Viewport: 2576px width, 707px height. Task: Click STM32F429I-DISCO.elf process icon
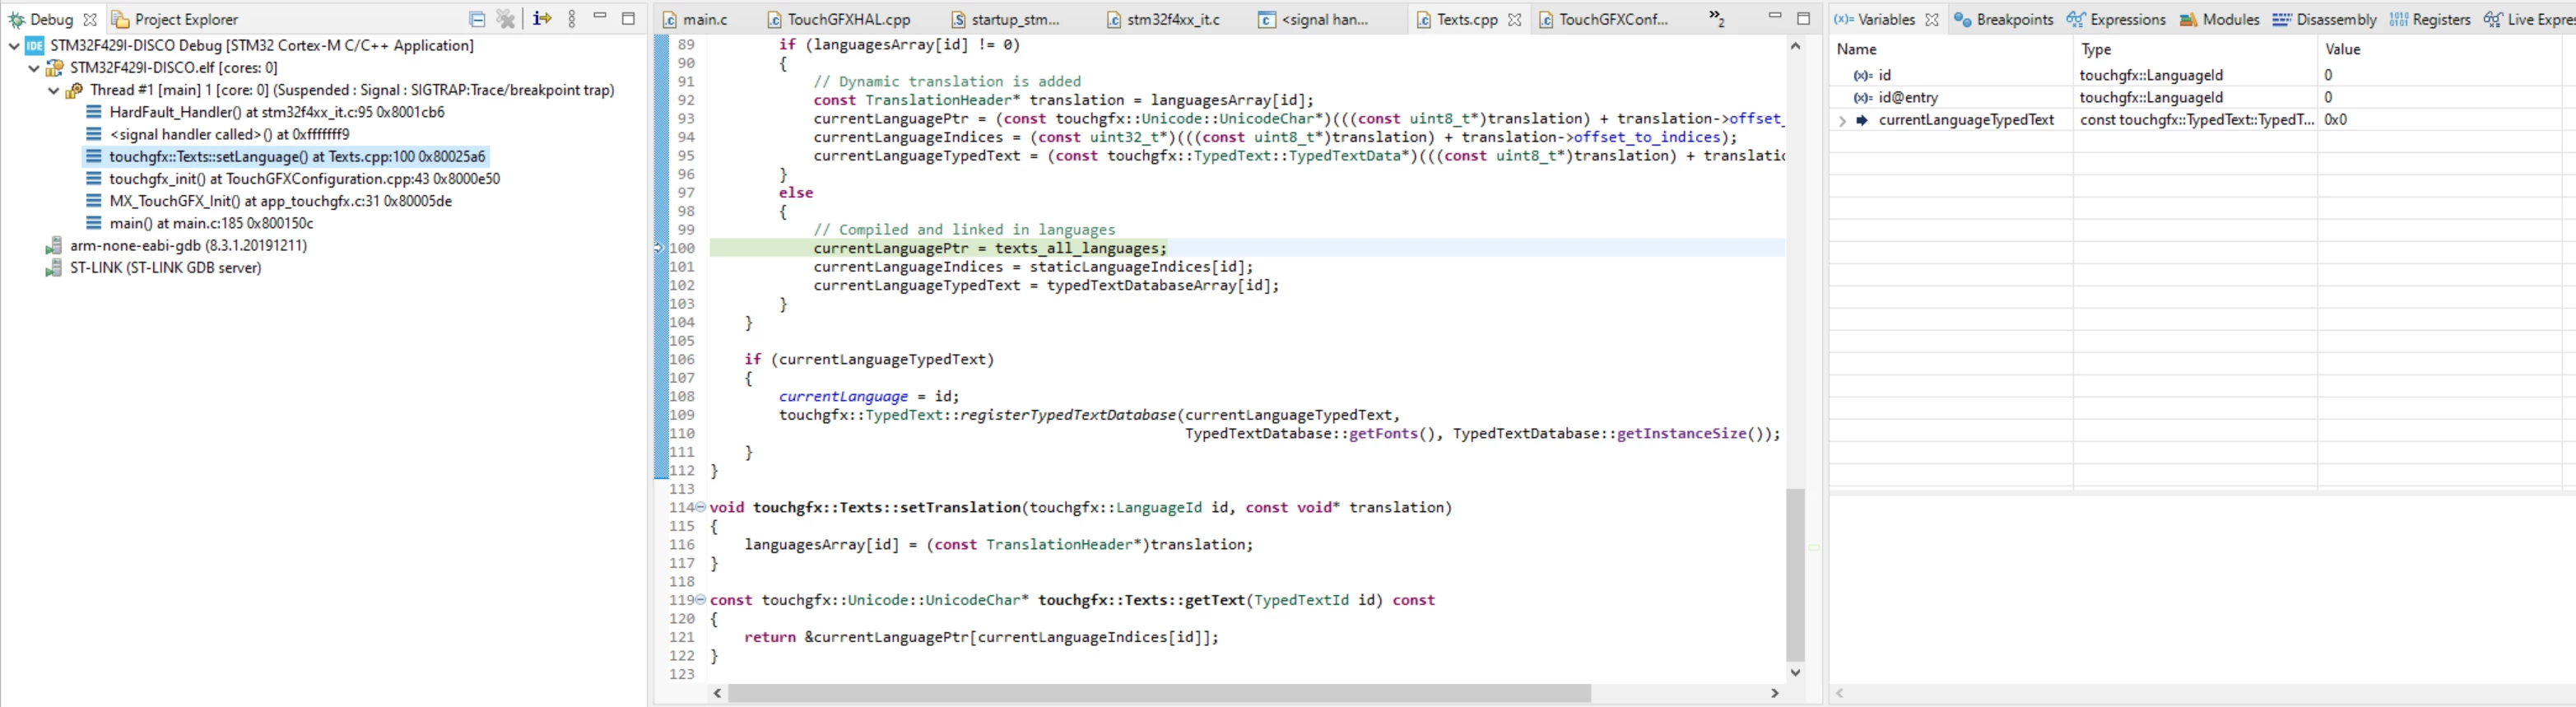[x=55, y=68]
